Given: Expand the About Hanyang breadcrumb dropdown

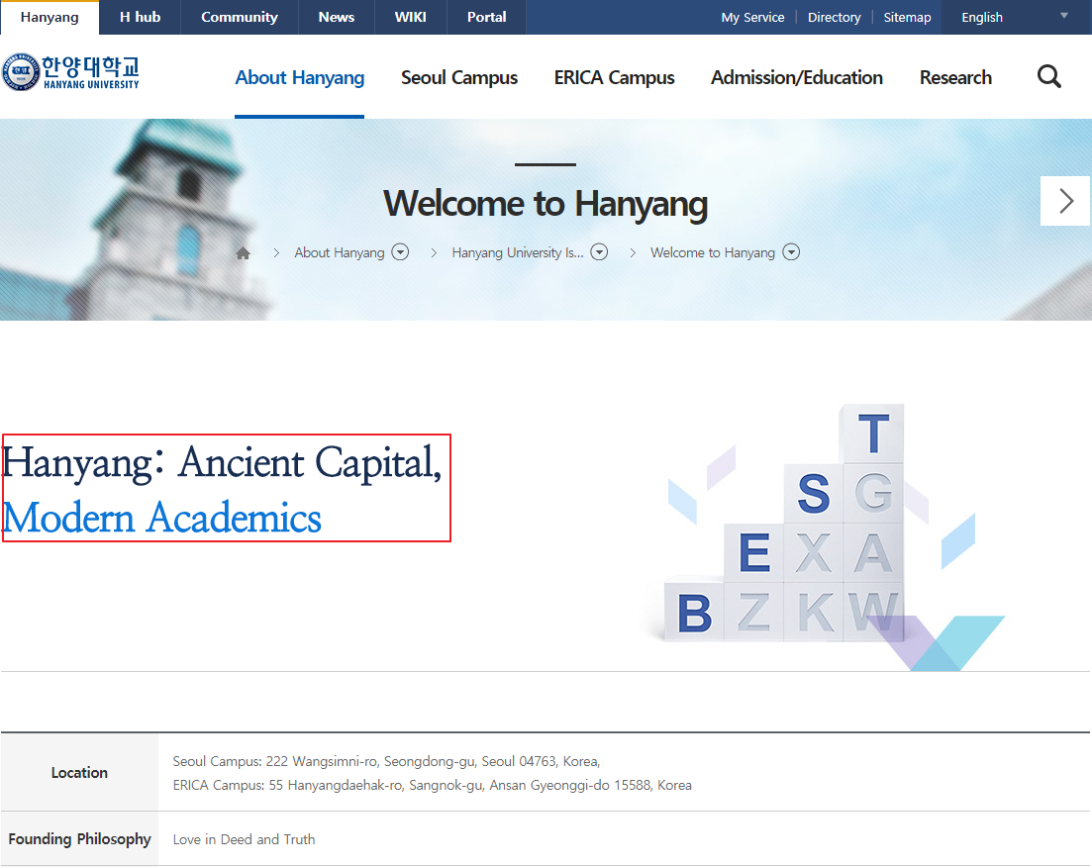Looking at the screenshot, I should tap(400, 252).
